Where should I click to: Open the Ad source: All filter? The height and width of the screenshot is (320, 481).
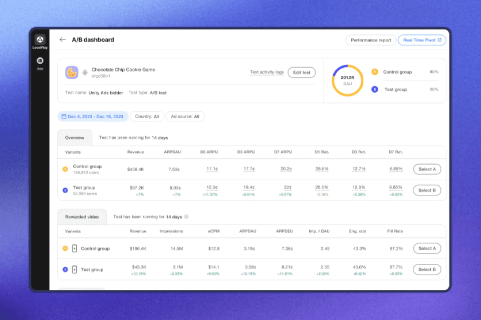tap(185, 116)
